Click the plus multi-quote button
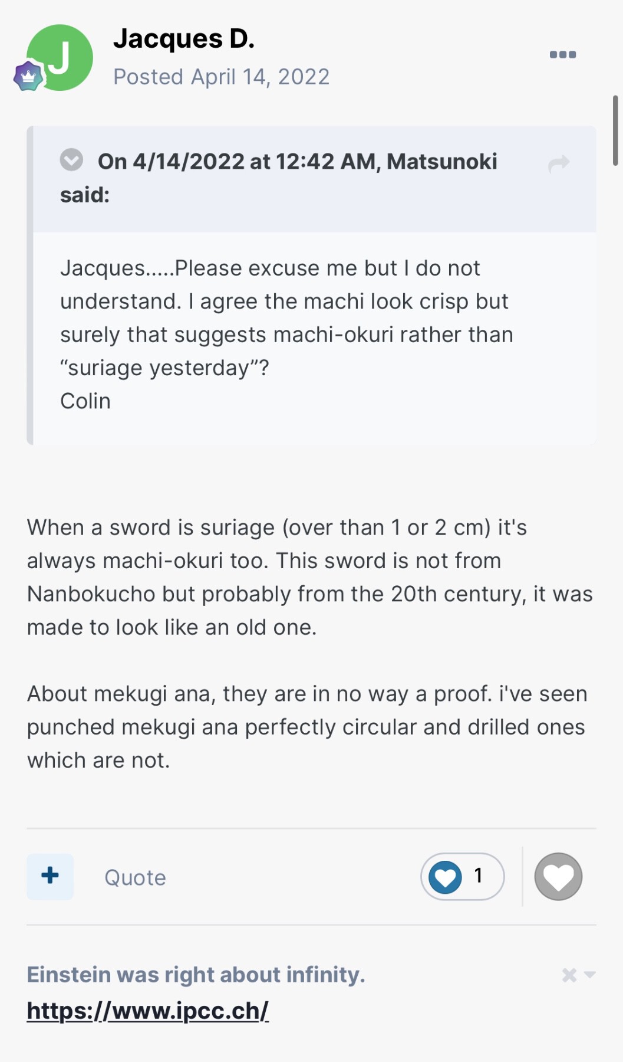The height and width of the screenshot is (1062, 623). pos(50,876)
